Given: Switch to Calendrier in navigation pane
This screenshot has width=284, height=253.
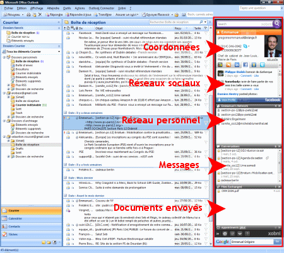Looking at the screenshot, I should click(x=32, y=218).
